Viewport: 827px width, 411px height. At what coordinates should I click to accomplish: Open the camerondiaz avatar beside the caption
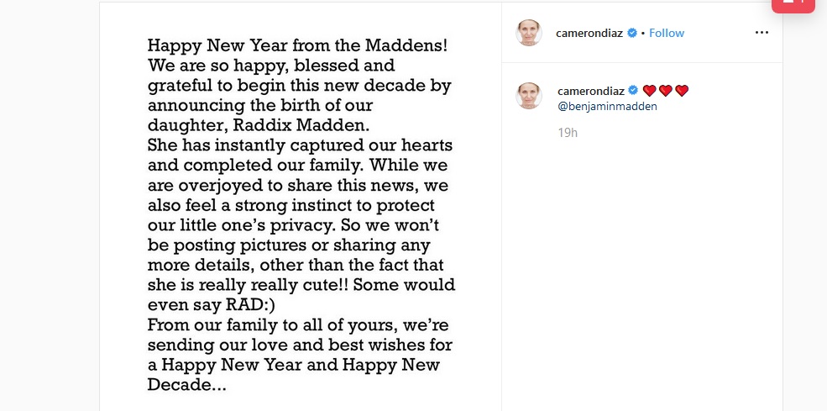click(529, 96)
